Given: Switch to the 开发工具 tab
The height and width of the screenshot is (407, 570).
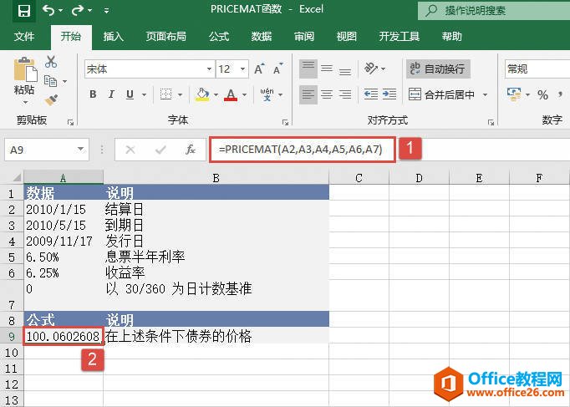Looking at the screenshot, I should tap(400, 36).
